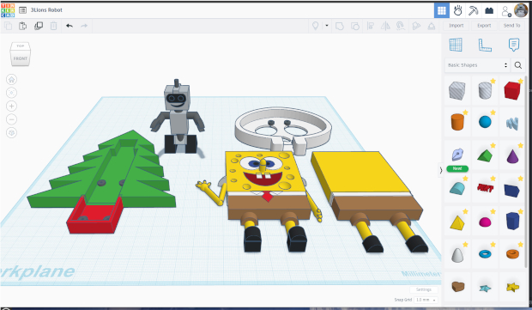Search shapes with magnifier icon
This screenshot has width=532, height=310.
click(x=518, y=65)
